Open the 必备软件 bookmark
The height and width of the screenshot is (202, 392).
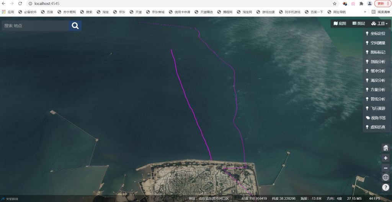(28, 12)
